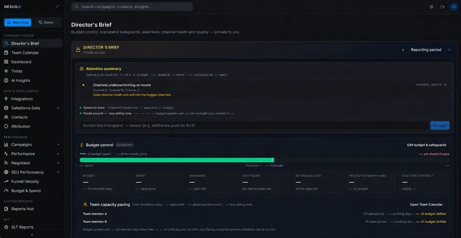The width and height of the screenshot is (461, 238).
Task: Click the AI Insights info icon
Action: pyautogui.click(x=6, y=80)
